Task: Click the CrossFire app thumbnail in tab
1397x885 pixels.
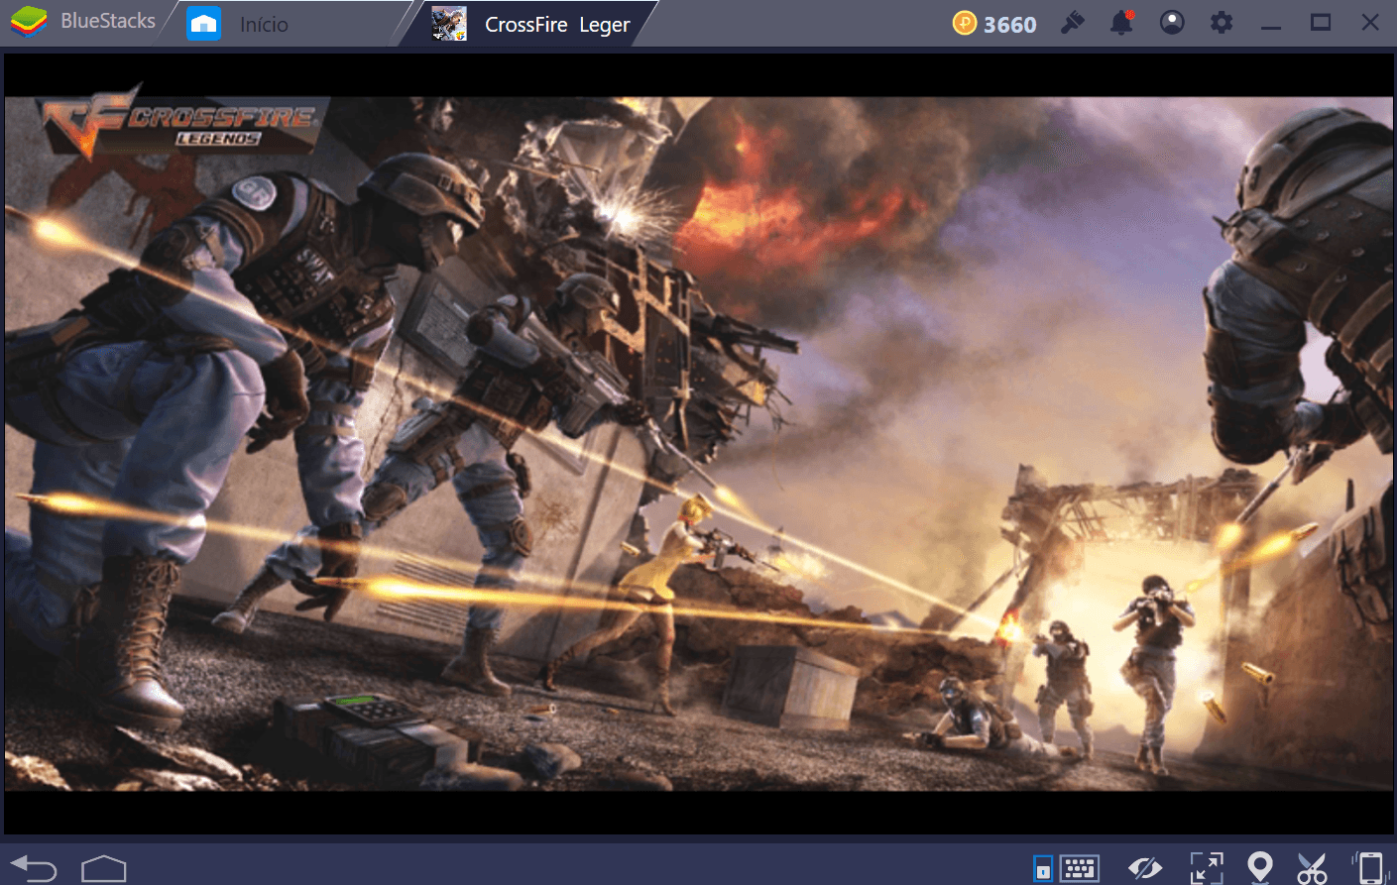Action: tap(449, 24)
